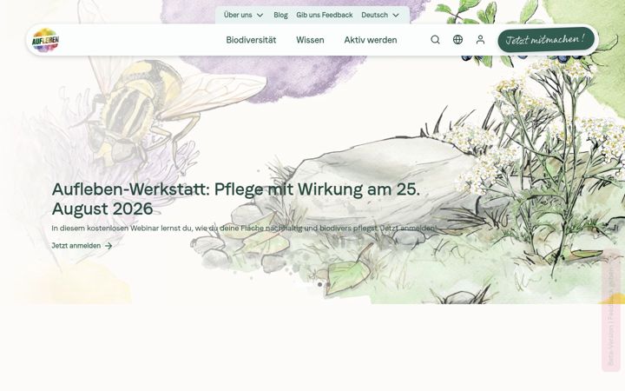Open the globe language icon
Screen dimensions: 625x391
pos(458,39)
